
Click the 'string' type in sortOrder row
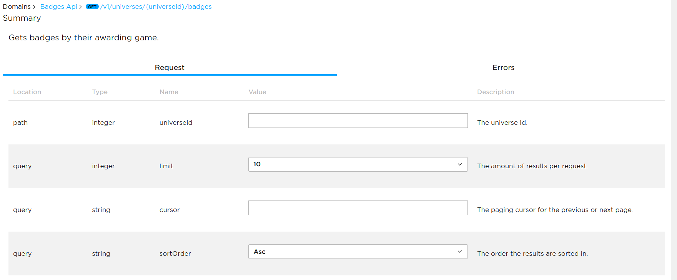coord(101,253)
